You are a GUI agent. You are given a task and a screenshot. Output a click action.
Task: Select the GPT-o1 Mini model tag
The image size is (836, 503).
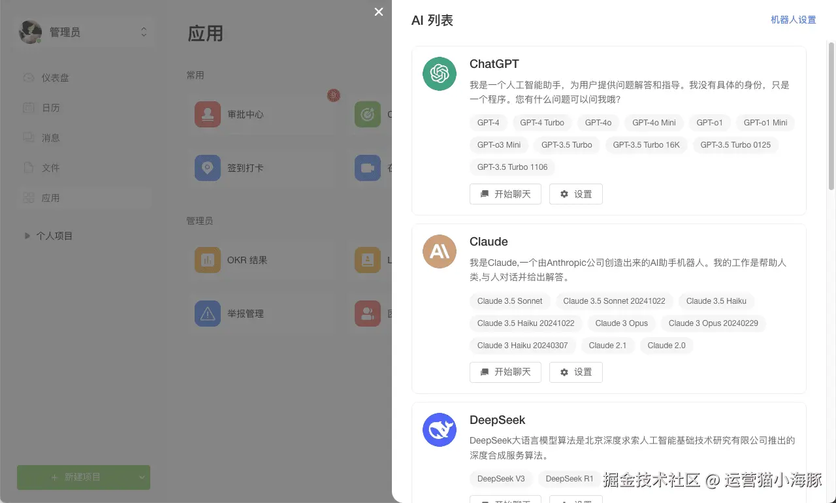point(765,123)
